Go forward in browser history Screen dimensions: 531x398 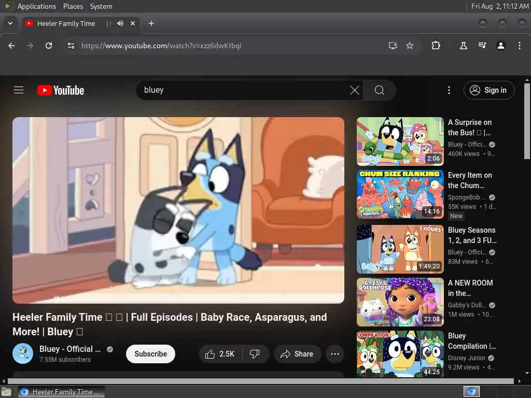pos(30,46)
